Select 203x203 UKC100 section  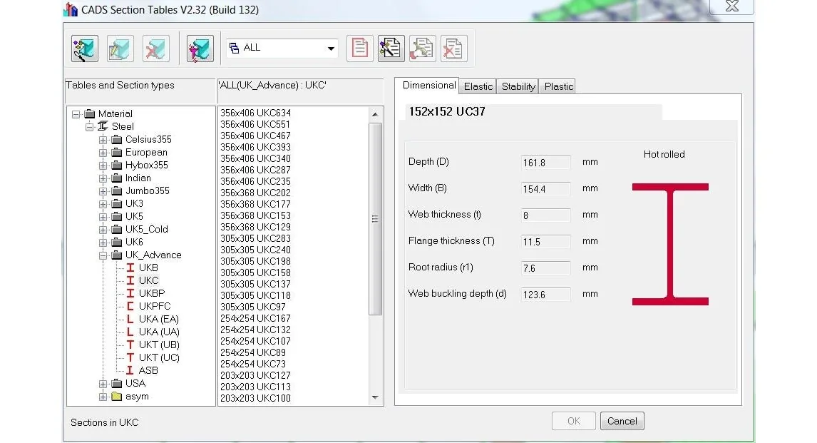[255, 398]
